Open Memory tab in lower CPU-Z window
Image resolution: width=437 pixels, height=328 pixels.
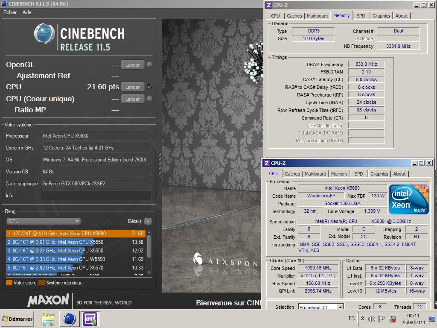pyautogui.click(x=339, y=174)
